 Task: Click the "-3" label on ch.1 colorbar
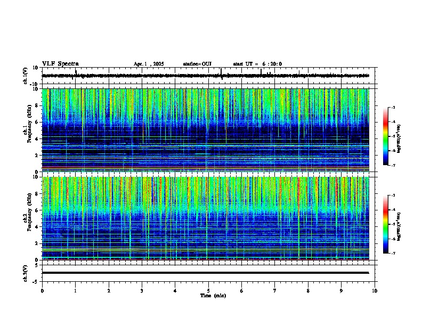tap(393, 107)
